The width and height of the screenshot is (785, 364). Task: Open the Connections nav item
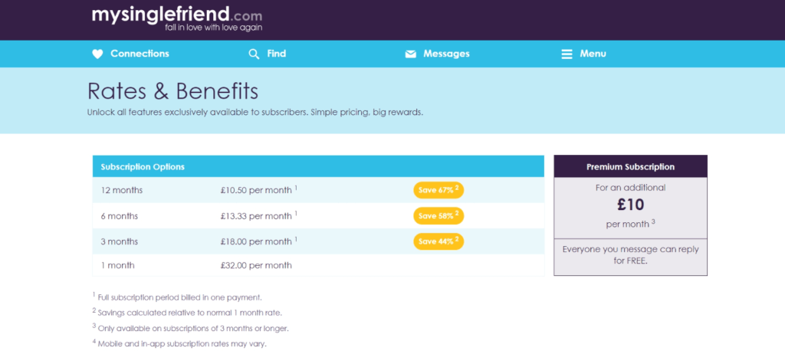click(140, 54)
